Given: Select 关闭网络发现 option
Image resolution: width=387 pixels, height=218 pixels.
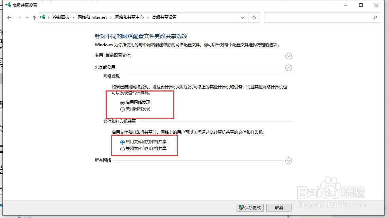Looking at the screenshot, I should point(122,109).
